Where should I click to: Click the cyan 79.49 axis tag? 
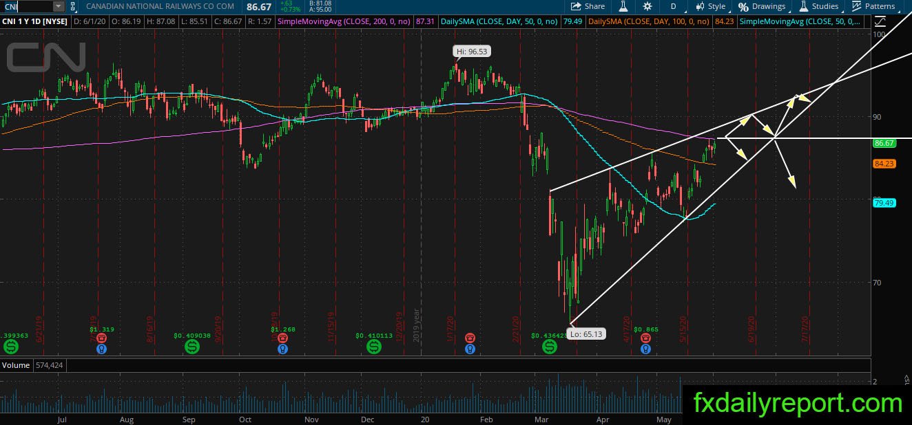[883, 203]
